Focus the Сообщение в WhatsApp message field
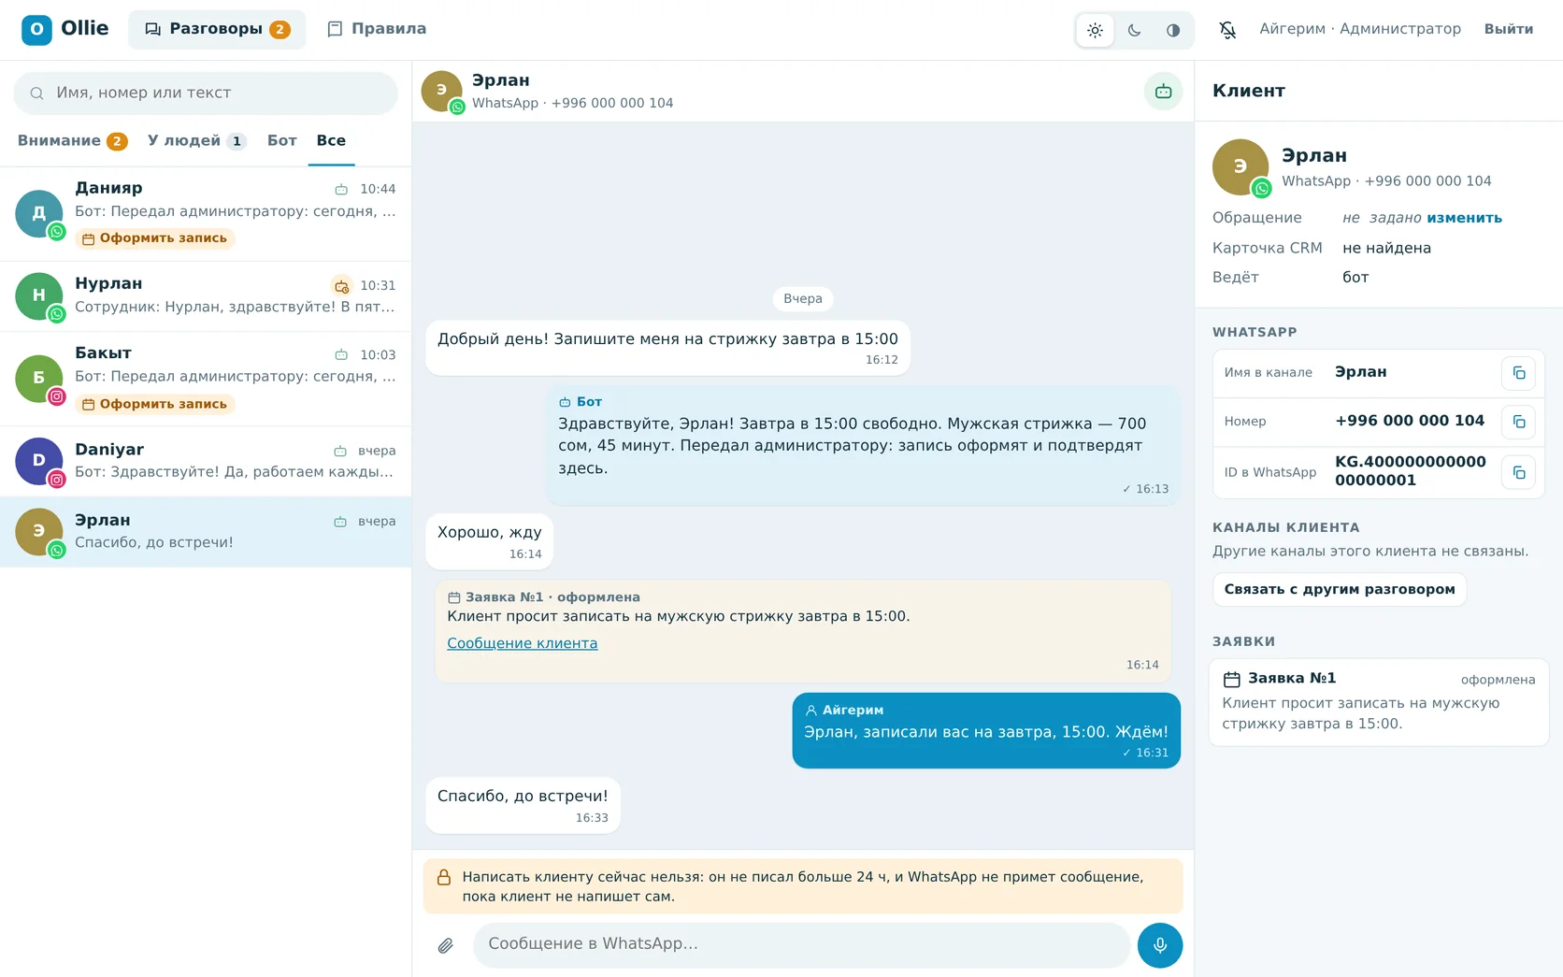Image resolution: width=1563 pixels, height=977 pixels. coord(801,945)
